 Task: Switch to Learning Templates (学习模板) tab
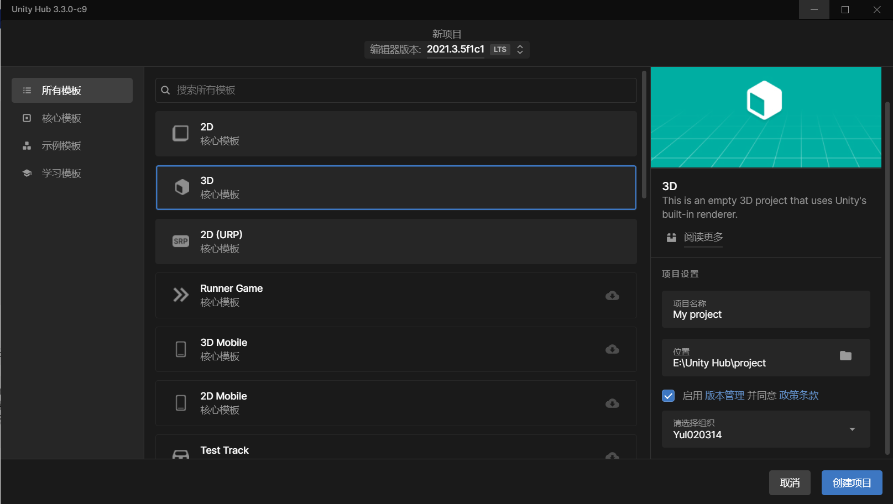tap(72, 174)
